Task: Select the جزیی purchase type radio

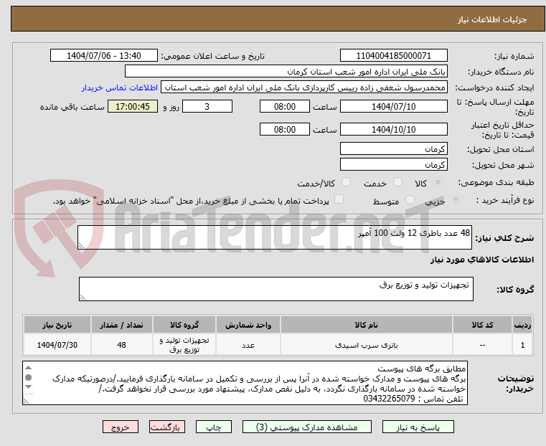Action: (x=456, y=199)
